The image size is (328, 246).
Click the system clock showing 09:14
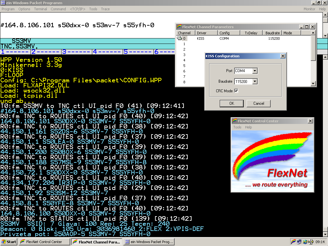(x=320, y=242)
